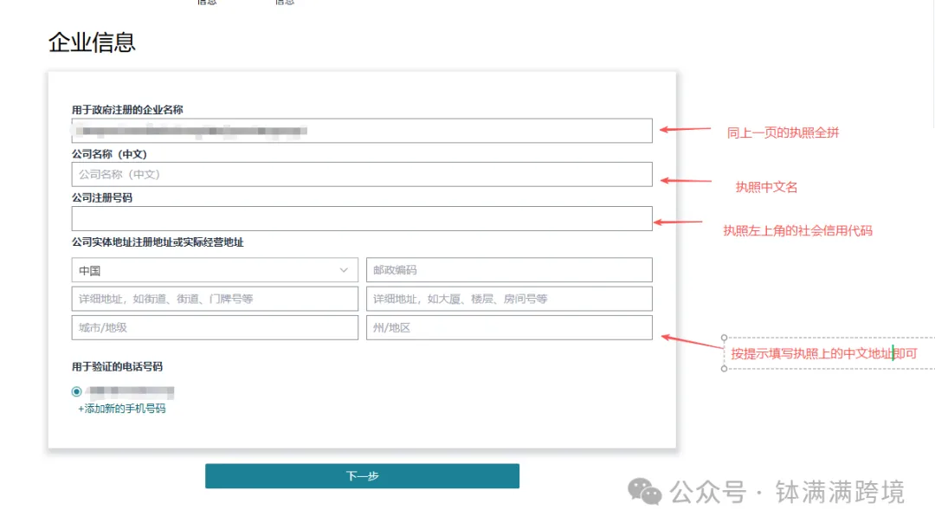This screenshot has width=935, height=529.
Task: Click the 城市/地级 field
Action: click(215, 327)
